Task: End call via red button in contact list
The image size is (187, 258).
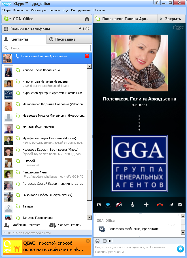Action: (x=87, y=56)
